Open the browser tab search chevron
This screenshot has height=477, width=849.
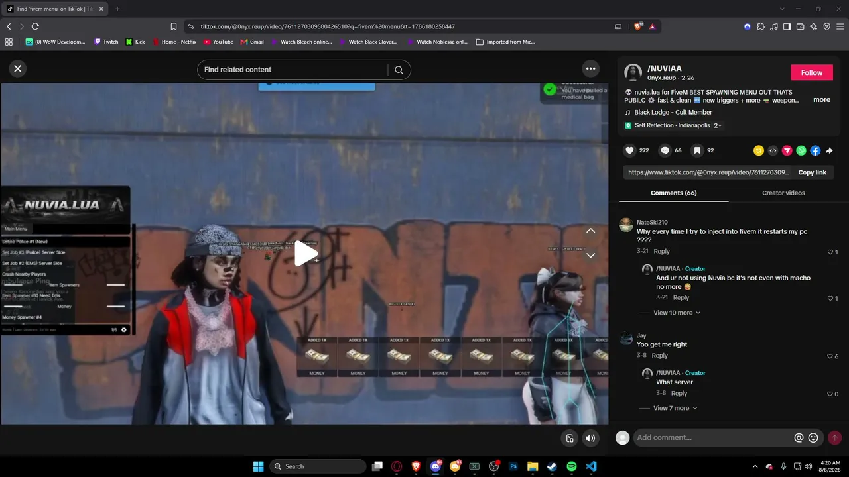tap(782, 9)
